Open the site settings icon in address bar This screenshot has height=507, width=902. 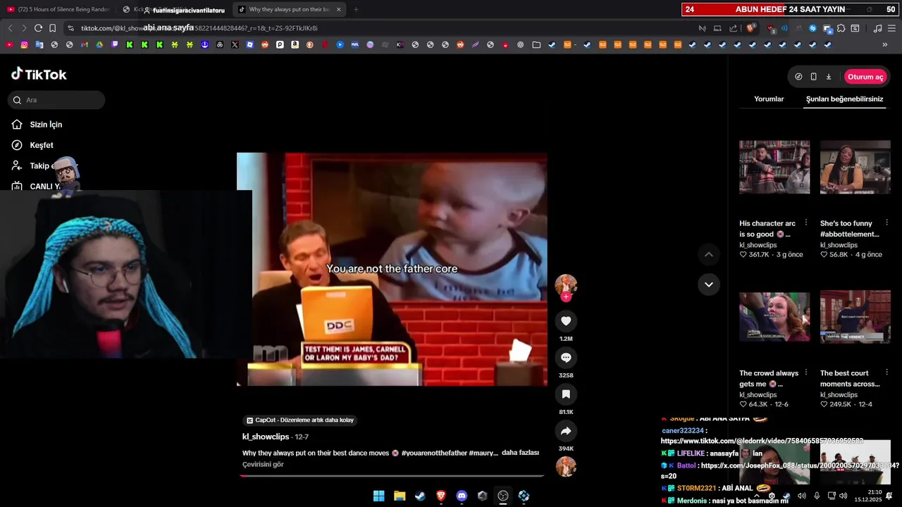coord(70,28)
